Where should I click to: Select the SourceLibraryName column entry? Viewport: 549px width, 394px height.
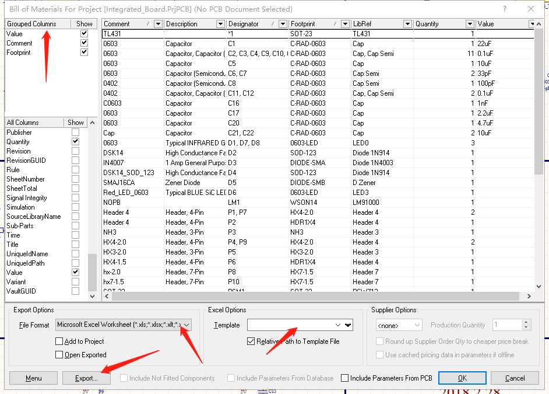(34, 217)
